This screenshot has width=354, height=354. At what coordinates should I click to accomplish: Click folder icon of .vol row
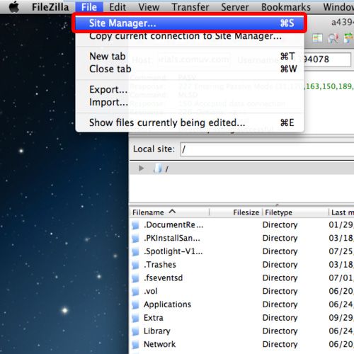point(136,292)
